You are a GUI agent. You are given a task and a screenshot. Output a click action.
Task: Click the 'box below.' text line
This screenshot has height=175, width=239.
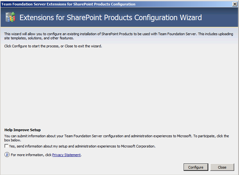coord(13,140)
